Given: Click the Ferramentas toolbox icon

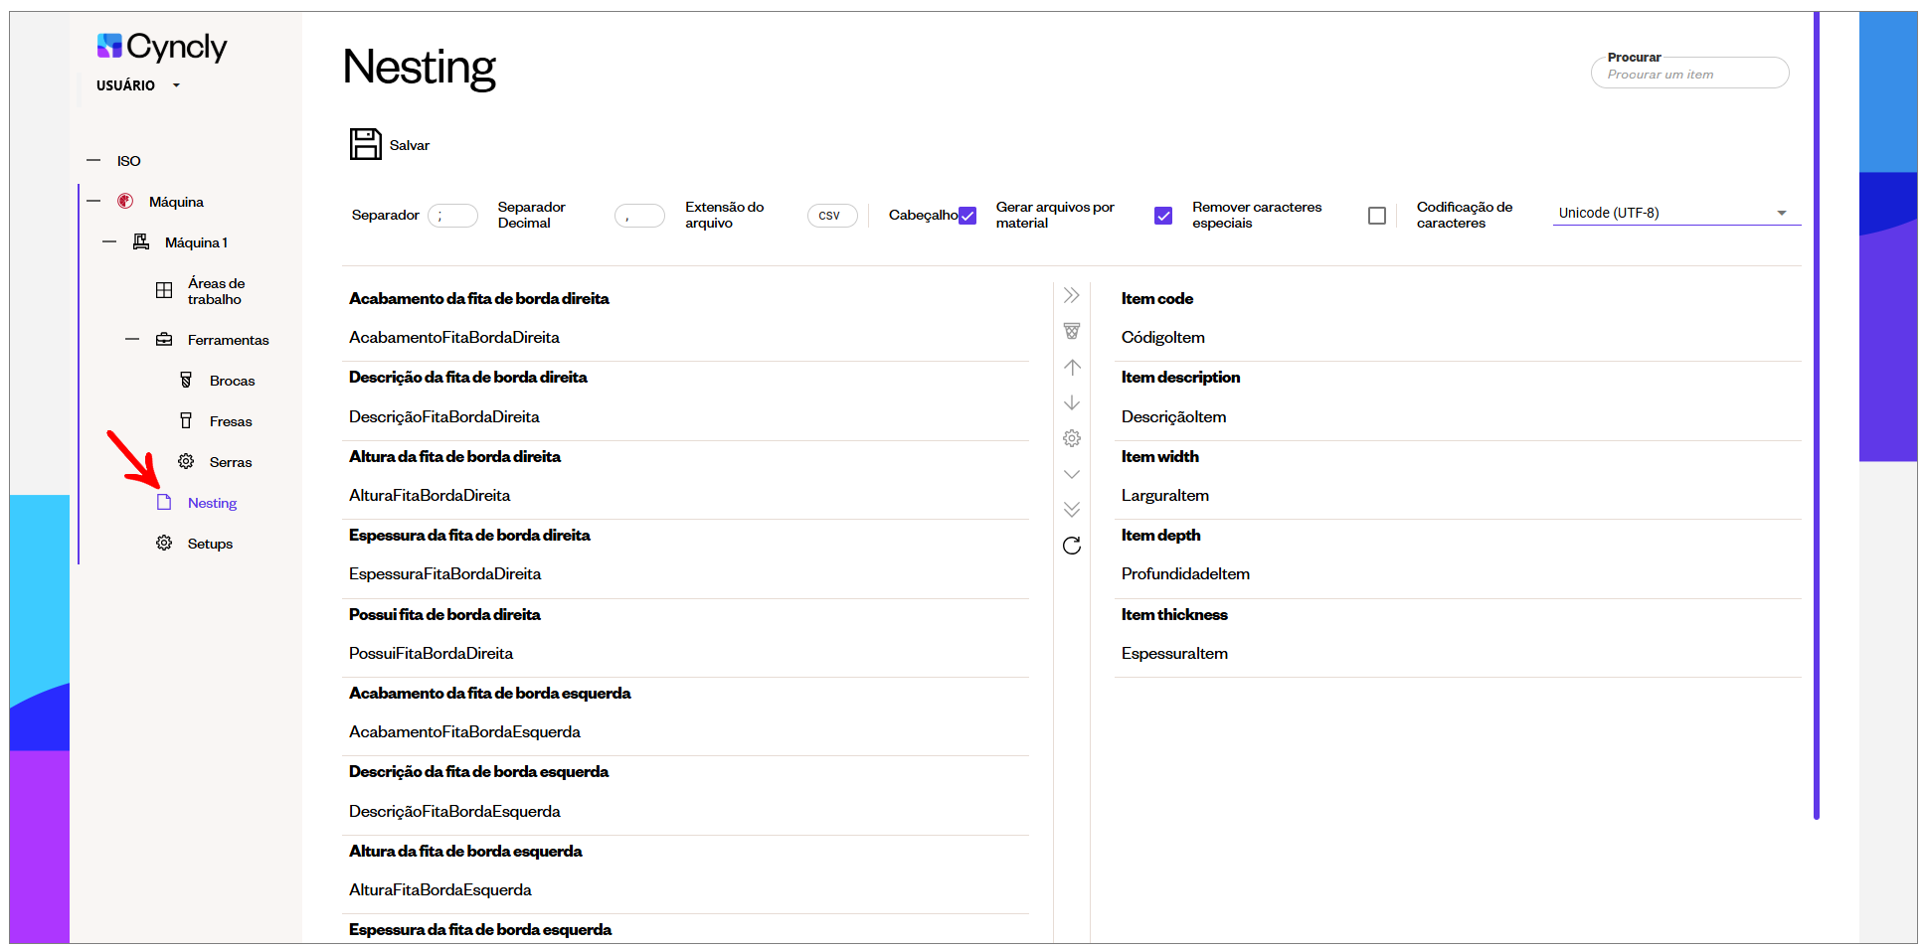Looking at the screenshot, I should [164, 339].
